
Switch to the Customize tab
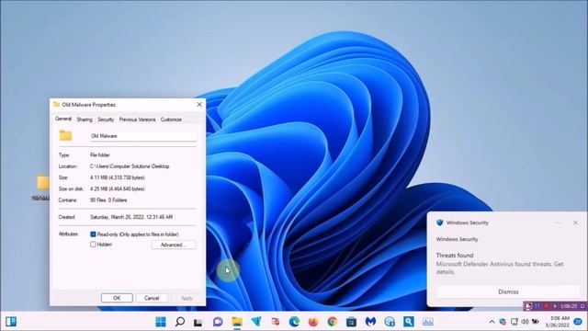pos(171,120)
